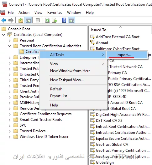Collapse Trusted Root Certification Authorities node

(10, 46)
